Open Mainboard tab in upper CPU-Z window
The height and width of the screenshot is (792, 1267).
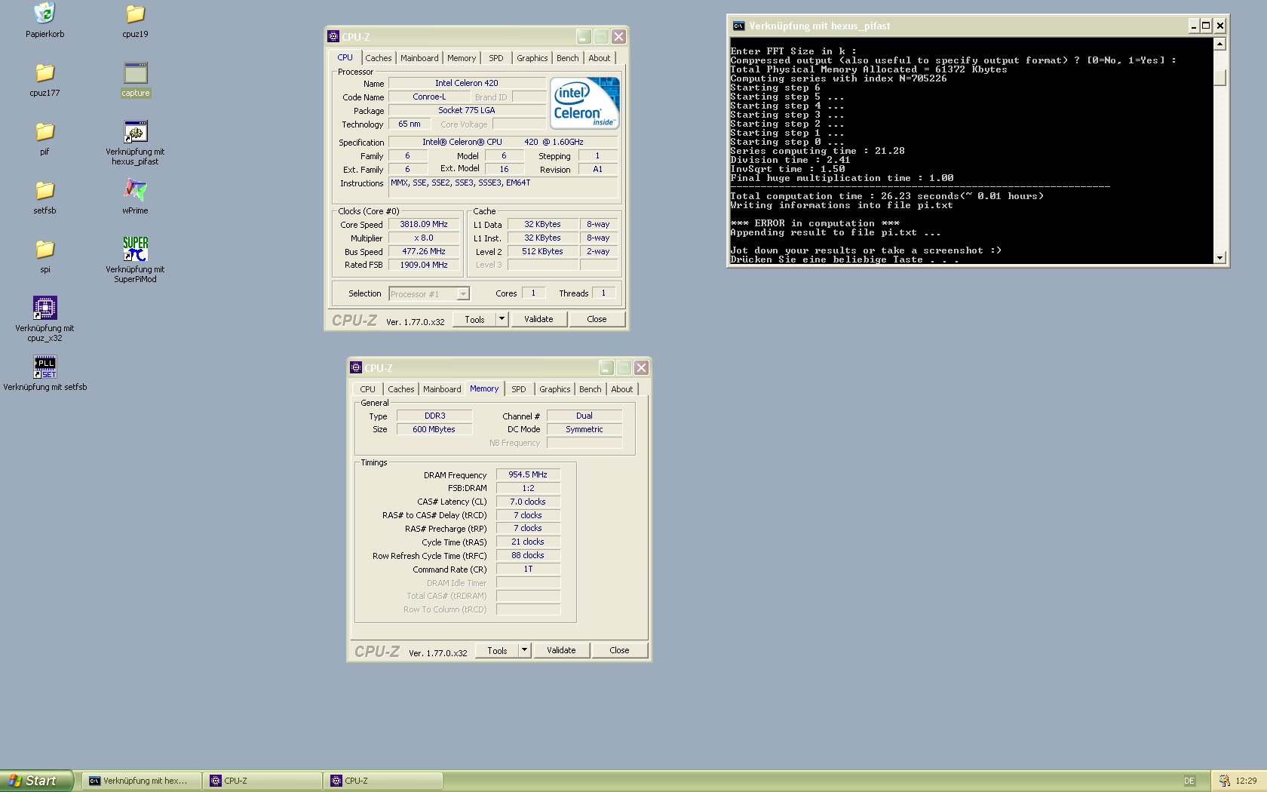point(419,58)
